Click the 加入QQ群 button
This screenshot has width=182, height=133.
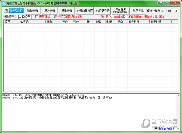(x=14, y=10)
